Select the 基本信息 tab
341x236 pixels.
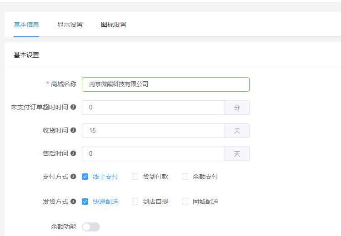coord(26,25)
